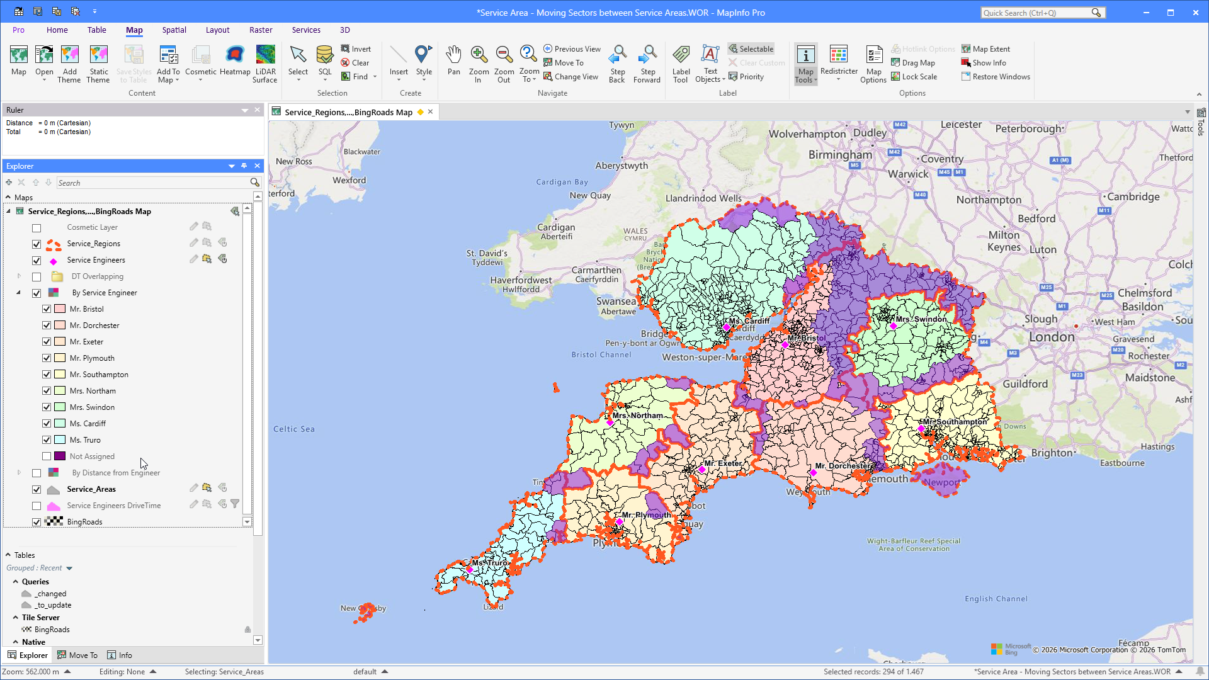Click the Explorer search field

coord(154,183)
